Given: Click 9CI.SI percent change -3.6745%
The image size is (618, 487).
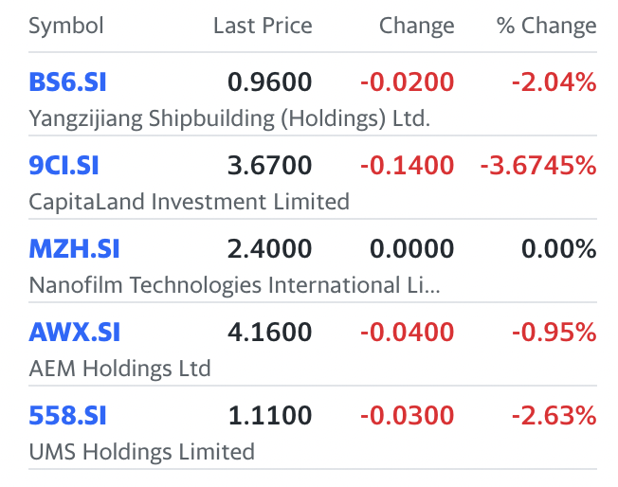Looking at the screenshot, I should [538, 166].
